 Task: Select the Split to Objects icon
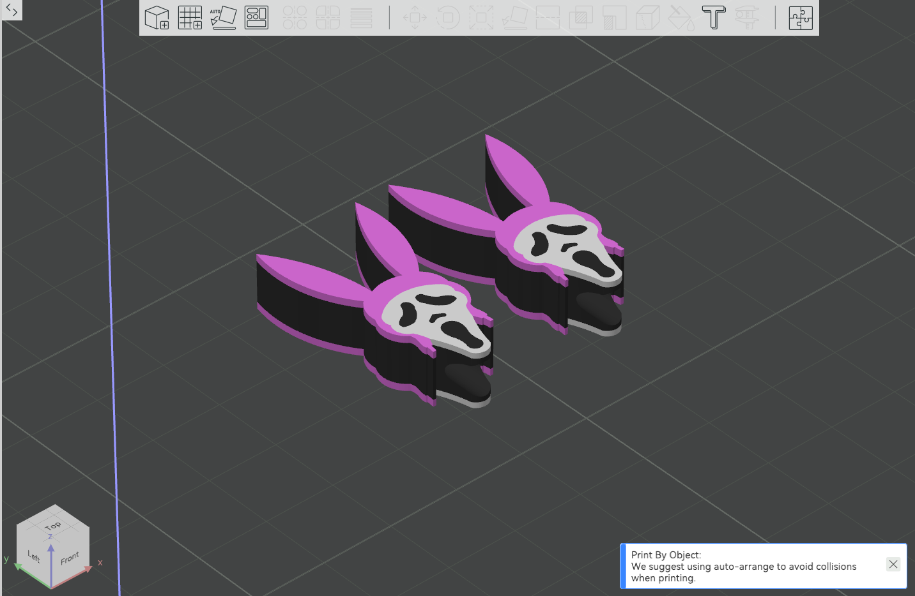(x=295, y=17)
